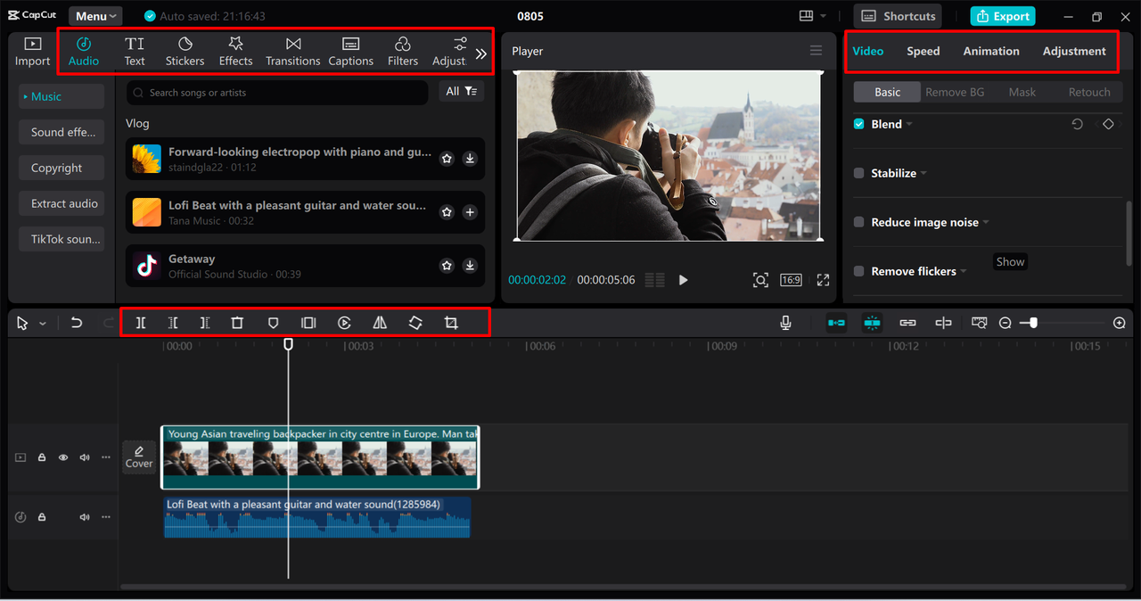Expand the Stabilize section arrow
1141x601 pixels.
pyautogui.click(x=923, y=174)
